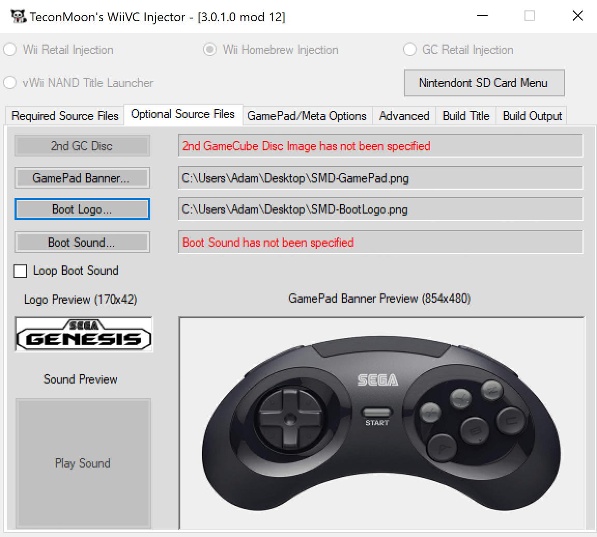Enable the Loop Boot Sound checkbox
Screen dimensions: 597x537
20,271
